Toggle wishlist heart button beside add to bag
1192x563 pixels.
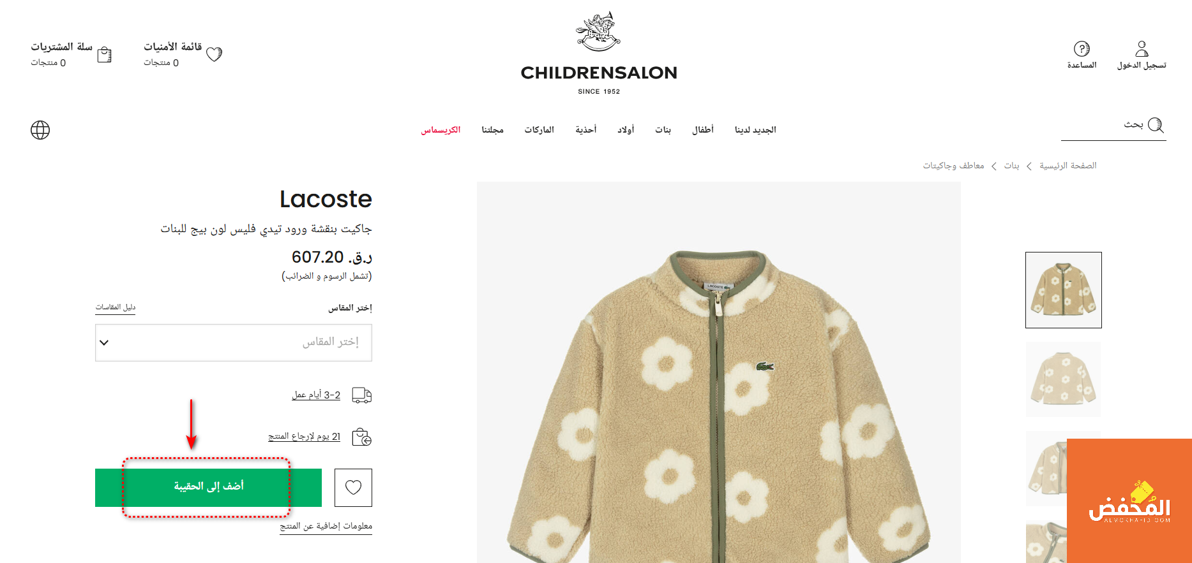click(353, 488)
